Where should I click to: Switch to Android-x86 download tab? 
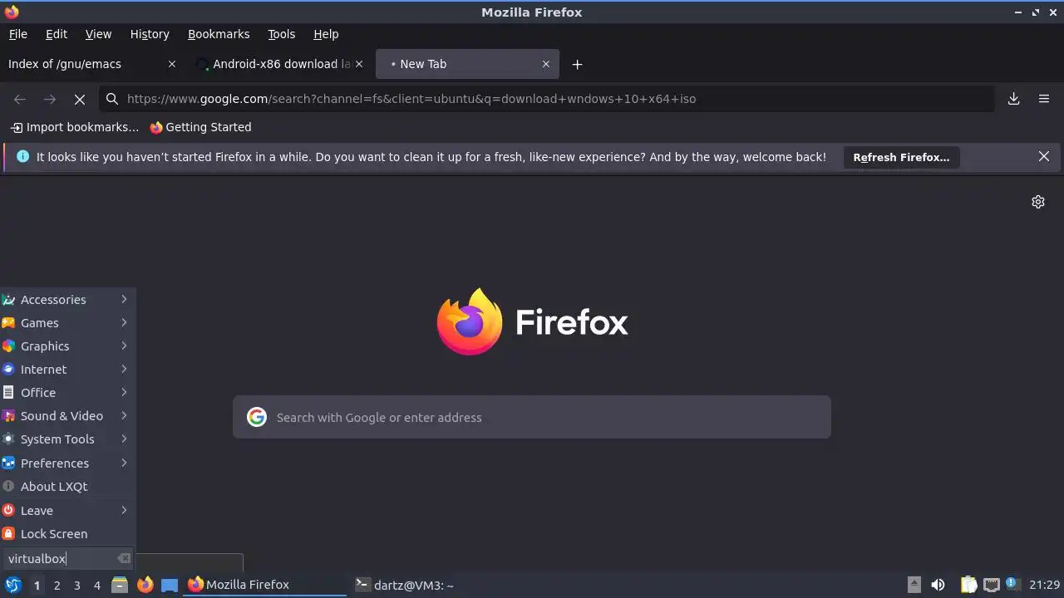281,64
